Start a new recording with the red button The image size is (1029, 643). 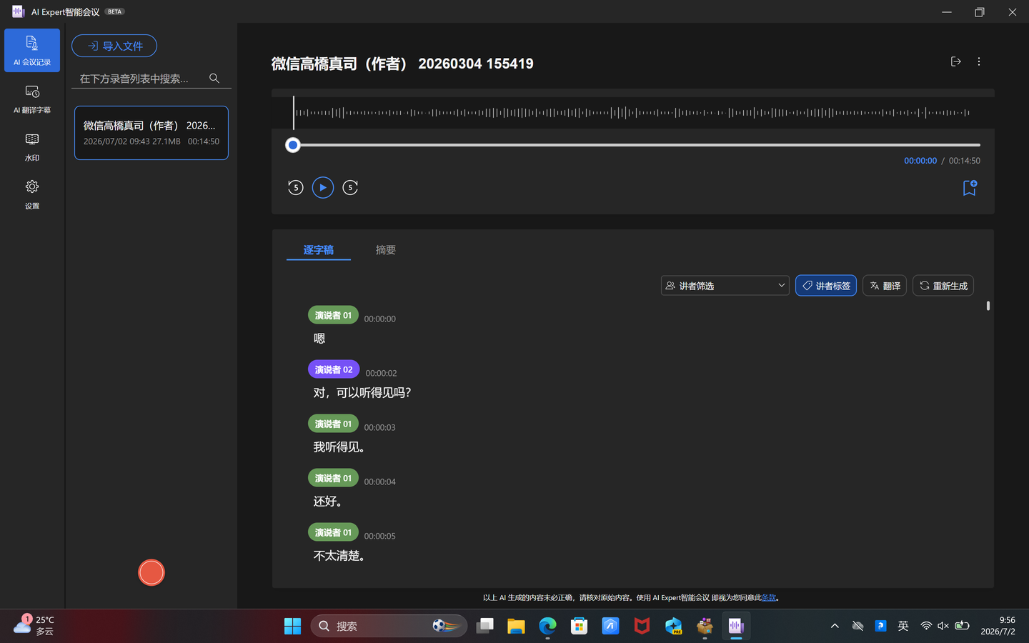151,572
